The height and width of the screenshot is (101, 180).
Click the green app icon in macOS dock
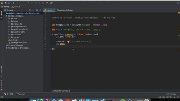[x=123, y=100]
